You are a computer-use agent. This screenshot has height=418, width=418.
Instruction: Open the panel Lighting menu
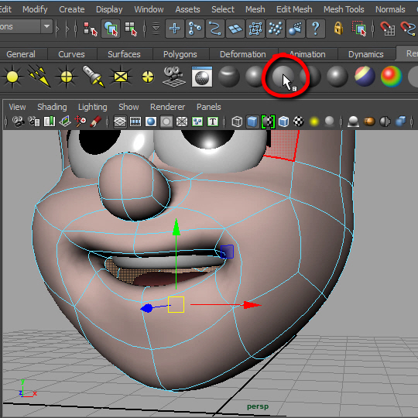[x=93, y=107]
